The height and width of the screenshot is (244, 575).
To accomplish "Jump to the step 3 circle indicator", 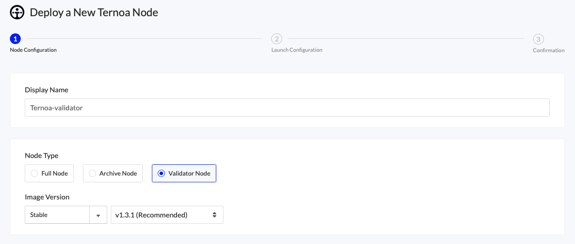I will tap(538, 39).
